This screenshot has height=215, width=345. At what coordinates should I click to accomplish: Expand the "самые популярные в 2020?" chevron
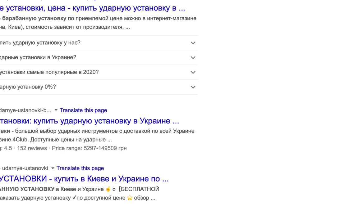193,72
